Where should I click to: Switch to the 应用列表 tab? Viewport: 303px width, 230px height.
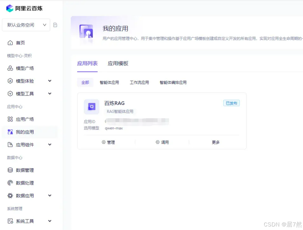[87, 63]
